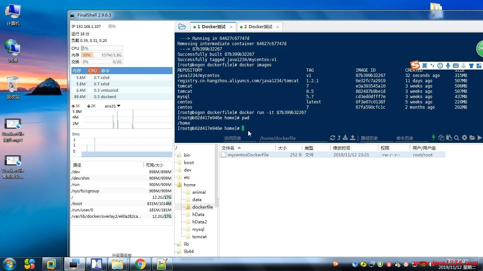Viewport: 483px width, 271px height.
Task: Open the Sogou soft keyboard icon
Action: [x=456, y=66]
